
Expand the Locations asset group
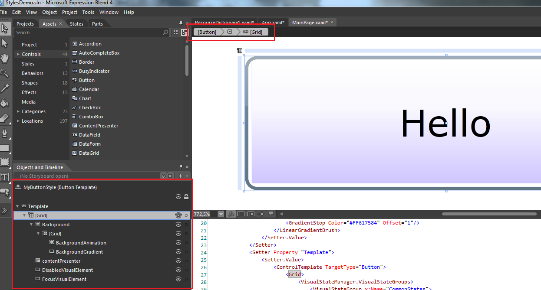click(18, 121)
